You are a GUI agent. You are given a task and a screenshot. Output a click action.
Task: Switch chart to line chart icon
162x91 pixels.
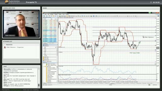pos(80,16)
